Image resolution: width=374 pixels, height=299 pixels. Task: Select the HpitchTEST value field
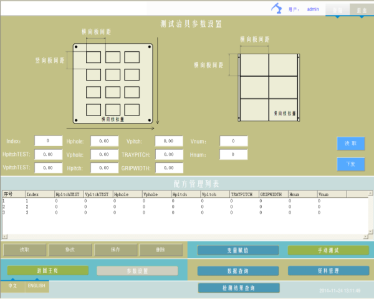48,154
